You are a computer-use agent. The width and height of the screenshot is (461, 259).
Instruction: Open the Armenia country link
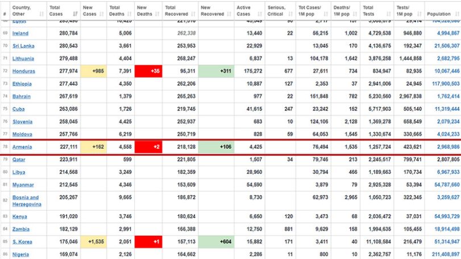click(x=22, y=147)
